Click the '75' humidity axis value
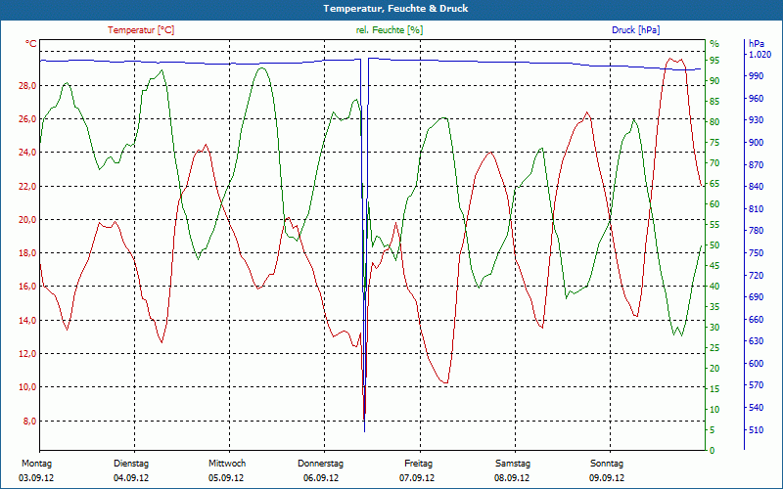 click(x=714, y=143)
